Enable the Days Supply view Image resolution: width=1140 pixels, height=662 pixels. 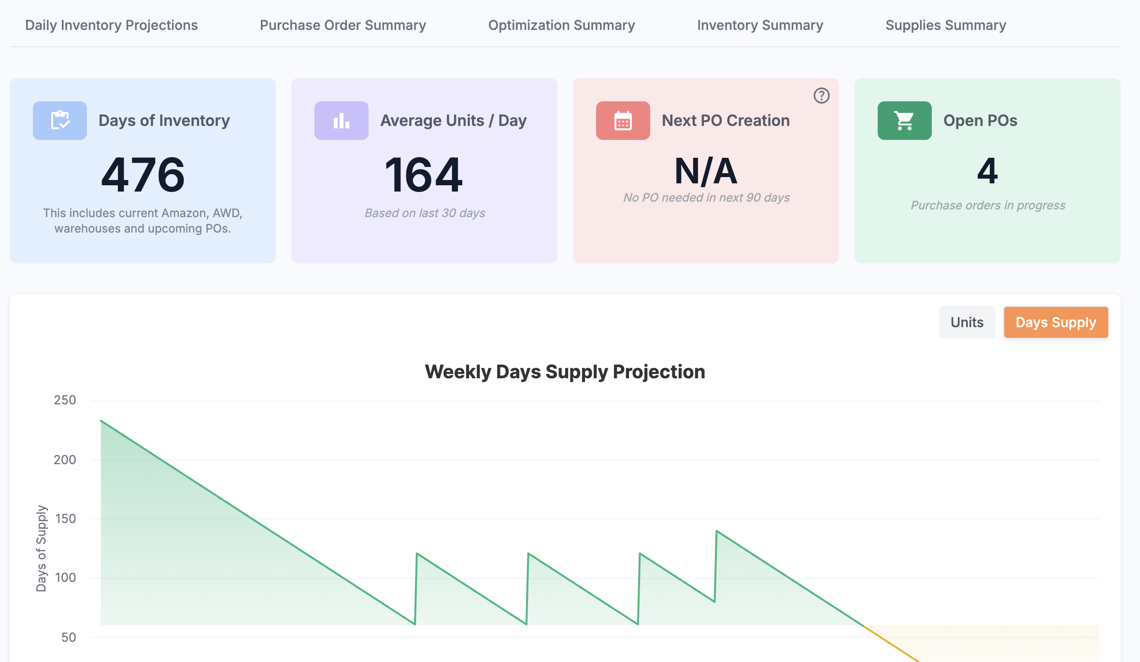click(1056, 322)
